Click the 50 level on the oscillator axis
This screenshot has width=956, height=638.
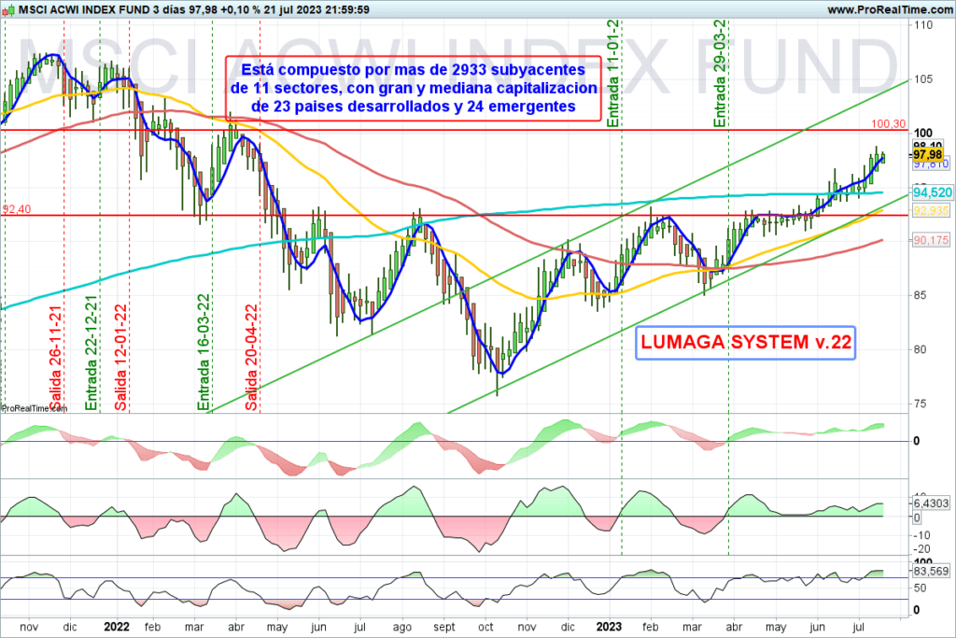click(x=920, y=588)
